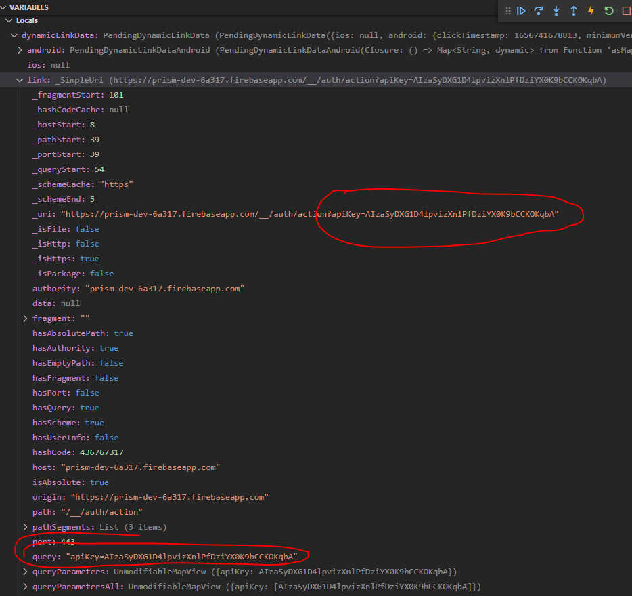Viewport: 632px width, 596px height.
Task: Select the _schemeEnd: 5 row
Action: pos(316,199)
